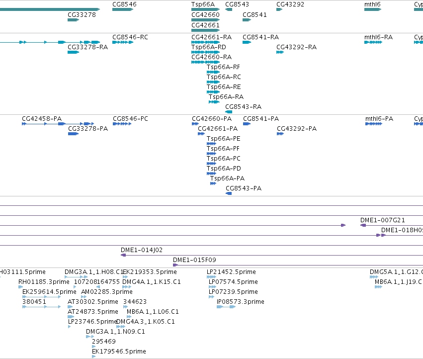Click the CG33278-RA transcript label
Screen dimensions: 423x359
coord(87,47)
